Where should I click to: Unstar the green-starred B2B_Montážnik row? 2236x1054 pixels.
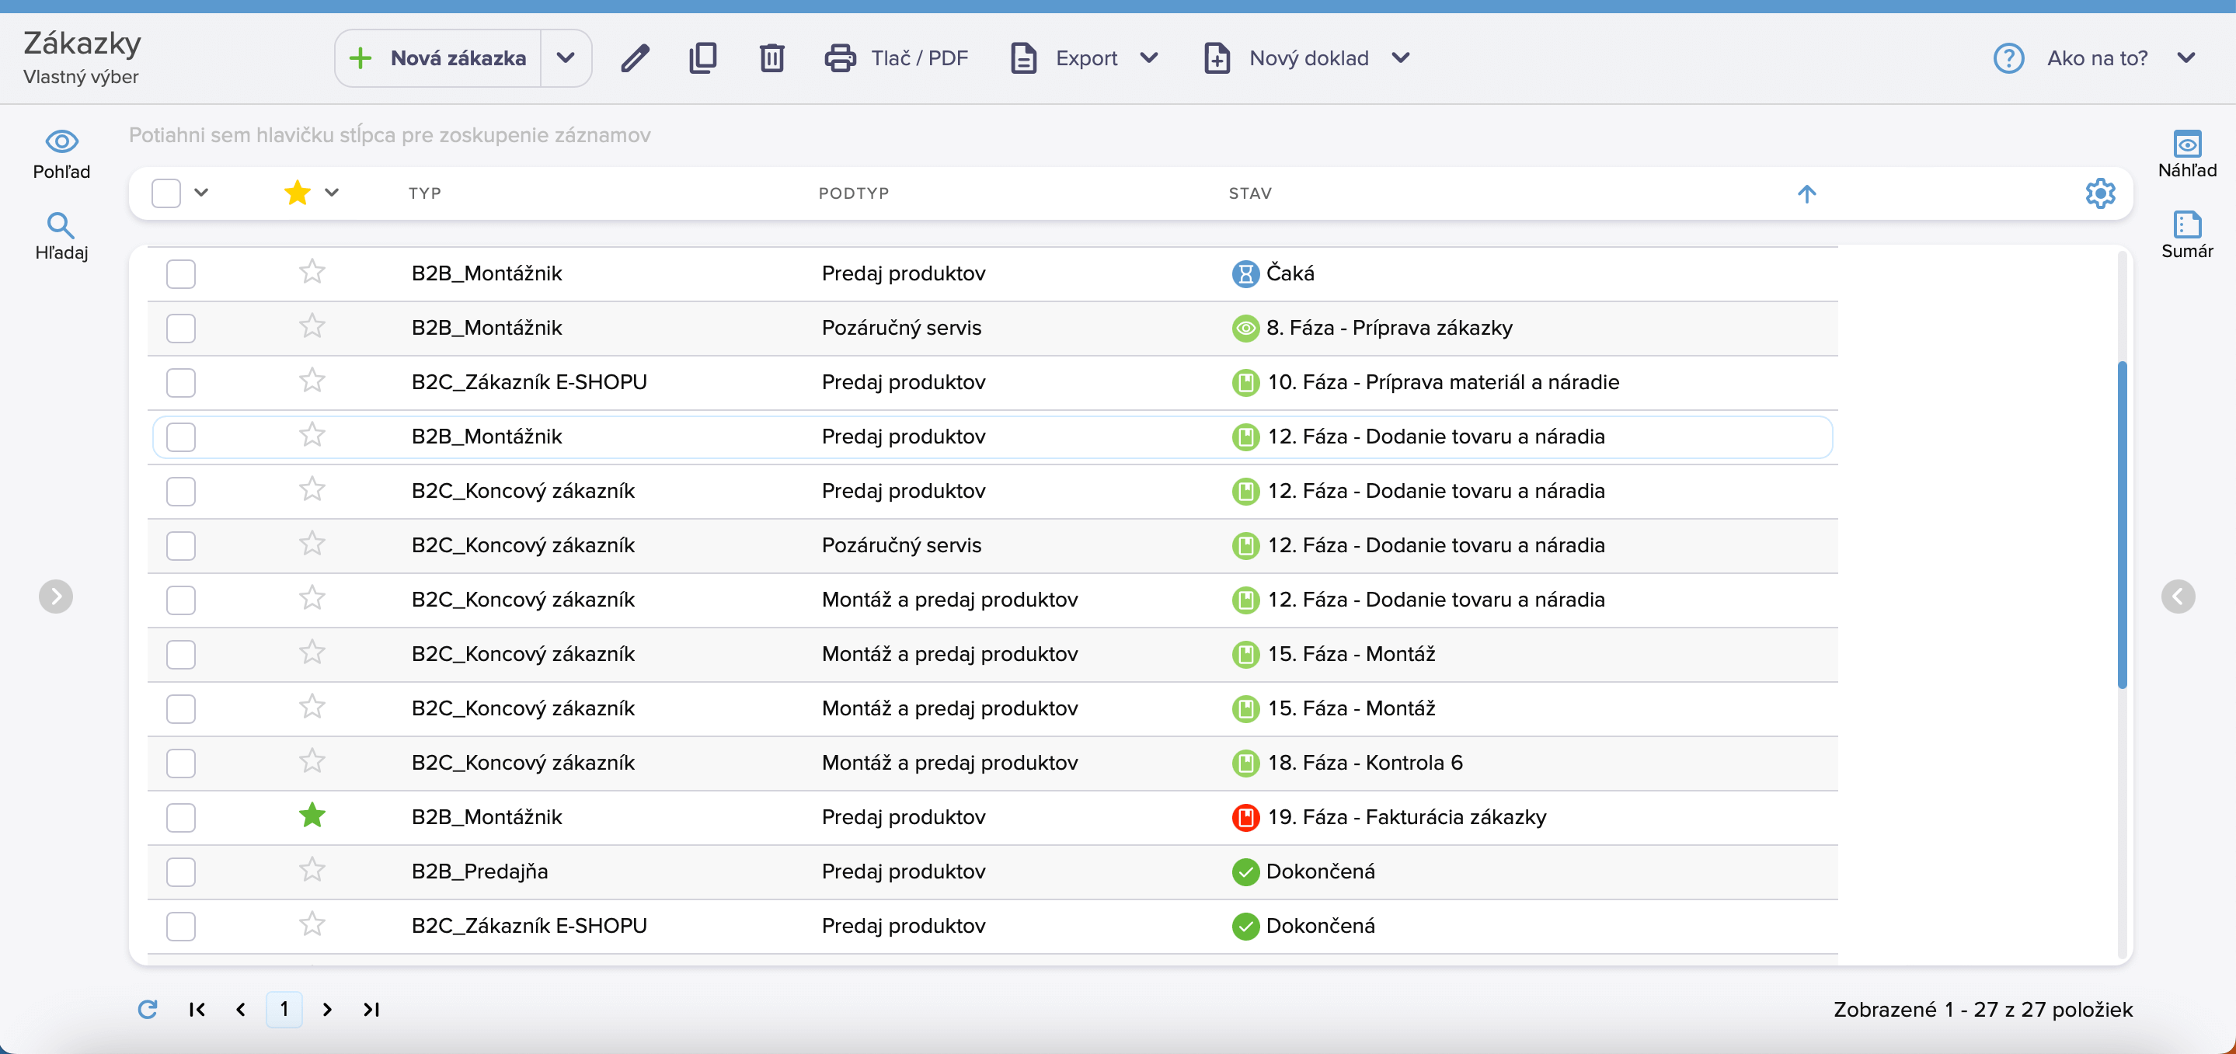tap(312, 816)
